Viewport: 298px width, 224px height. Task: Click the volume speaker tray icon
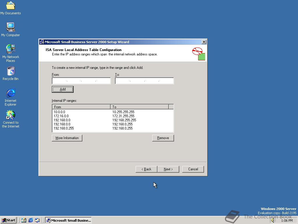273,220
